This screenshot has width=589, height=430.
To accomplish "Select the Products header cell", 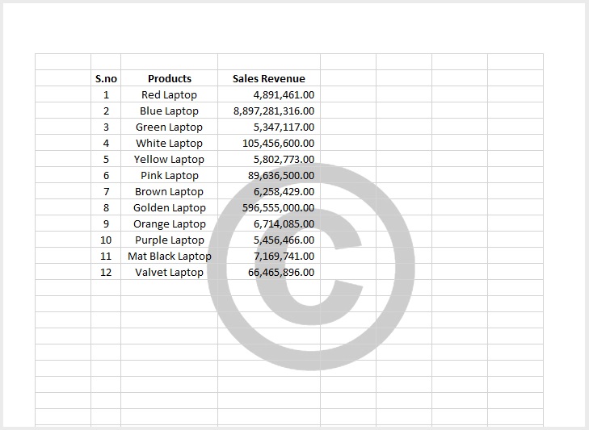I will click(x=170, y=78).
